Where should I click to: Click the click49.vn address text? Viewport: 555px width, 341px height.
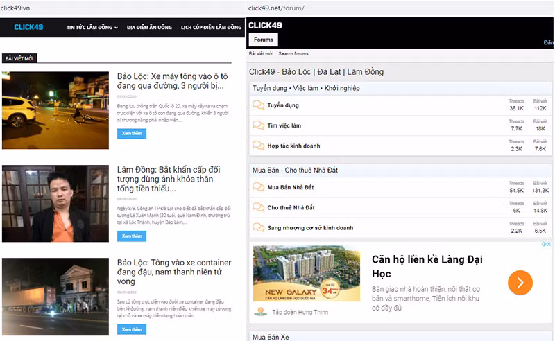[15, 8]
